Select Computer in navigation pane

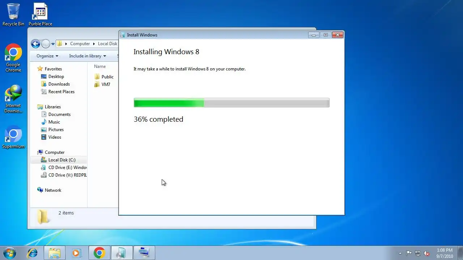55,152
